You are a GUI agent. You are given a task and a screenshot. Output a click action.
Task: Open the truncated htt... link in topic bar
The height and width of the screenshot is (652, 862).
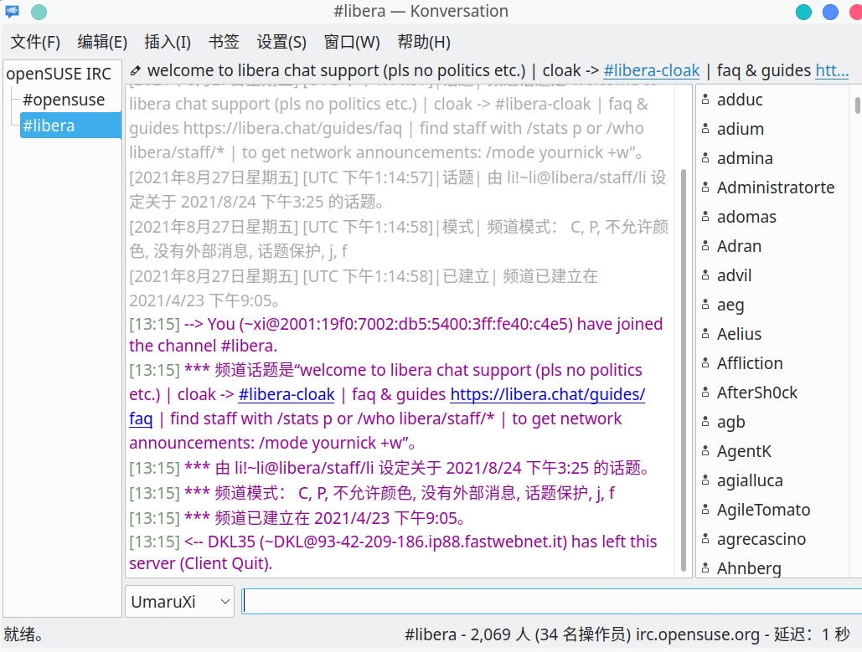tap(832, 71)
